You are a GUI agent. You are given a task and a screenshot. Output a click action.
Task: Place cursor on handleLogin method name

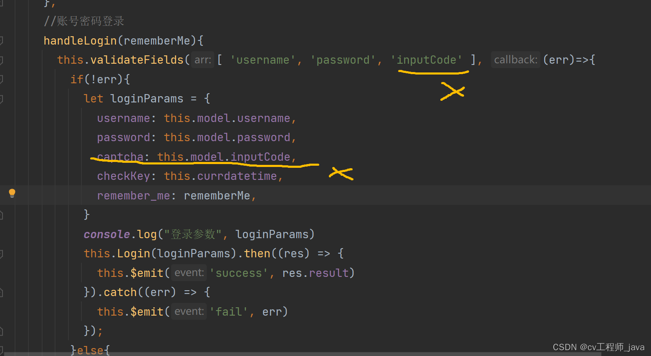coord(80,41)
